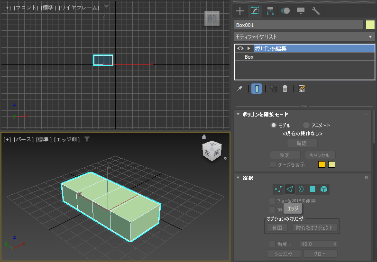Click the シュリンク button
The width and height of the screenshot is (377, 262).
(284, 253)
